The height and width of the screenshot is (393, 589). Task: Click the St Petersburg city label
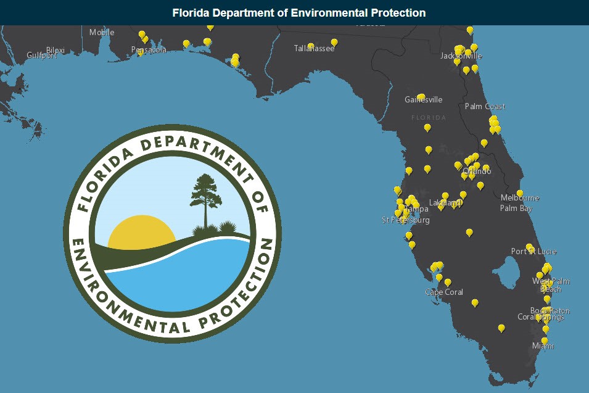[x=406, y=220]
